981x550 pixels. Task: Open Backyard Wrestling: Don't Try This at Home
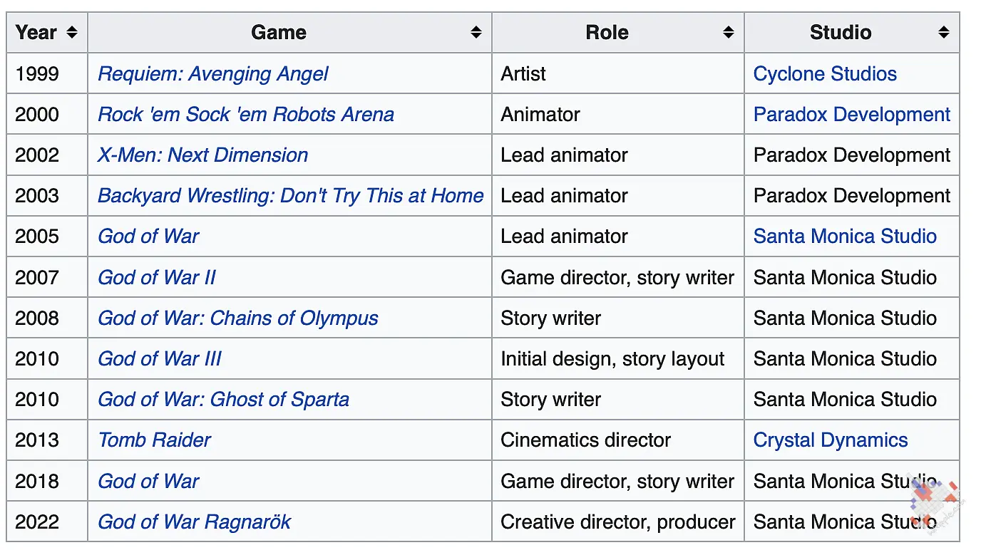(x=291, y=196)
